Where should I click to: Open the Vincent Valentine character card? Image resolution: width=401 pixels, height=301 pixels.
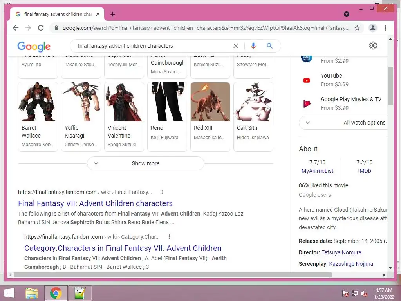[x=124, y=117]
